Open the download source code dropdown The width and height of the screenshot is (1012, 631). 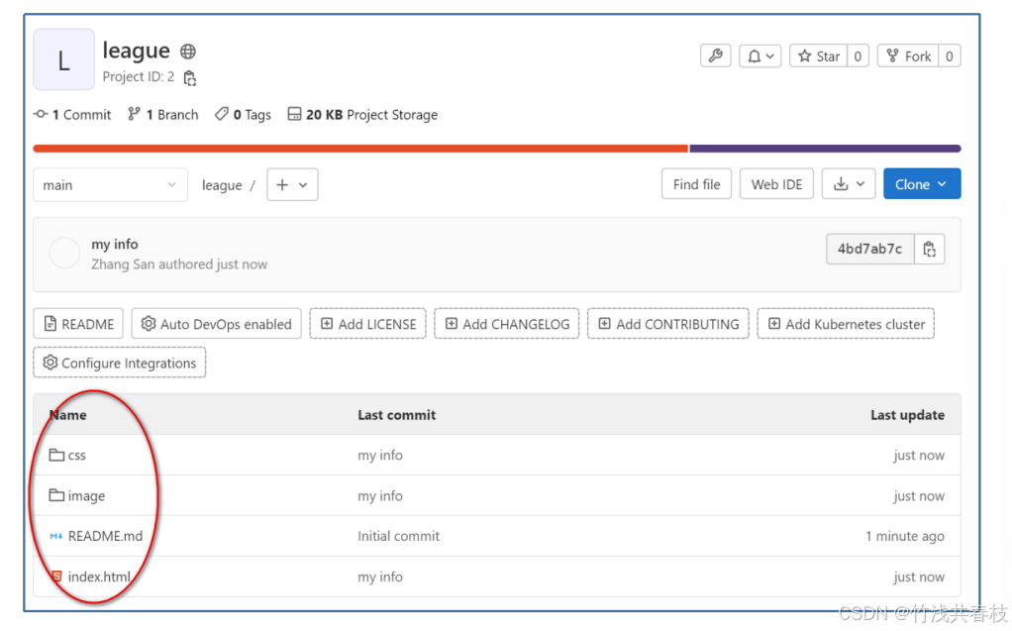click(x=849, y=184)
